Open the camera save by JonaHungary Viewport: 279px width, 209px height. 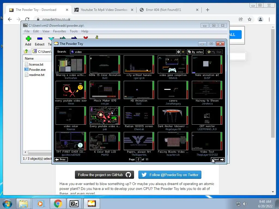(173, 90)
